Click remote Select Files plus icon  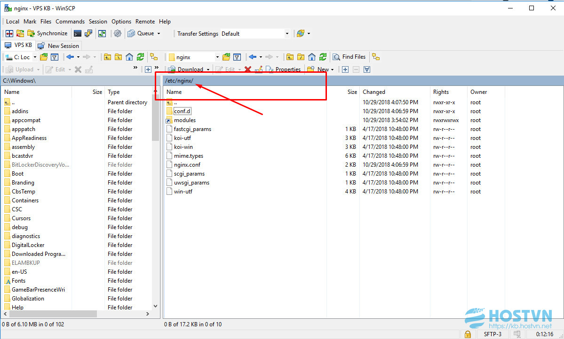(345, 69)
